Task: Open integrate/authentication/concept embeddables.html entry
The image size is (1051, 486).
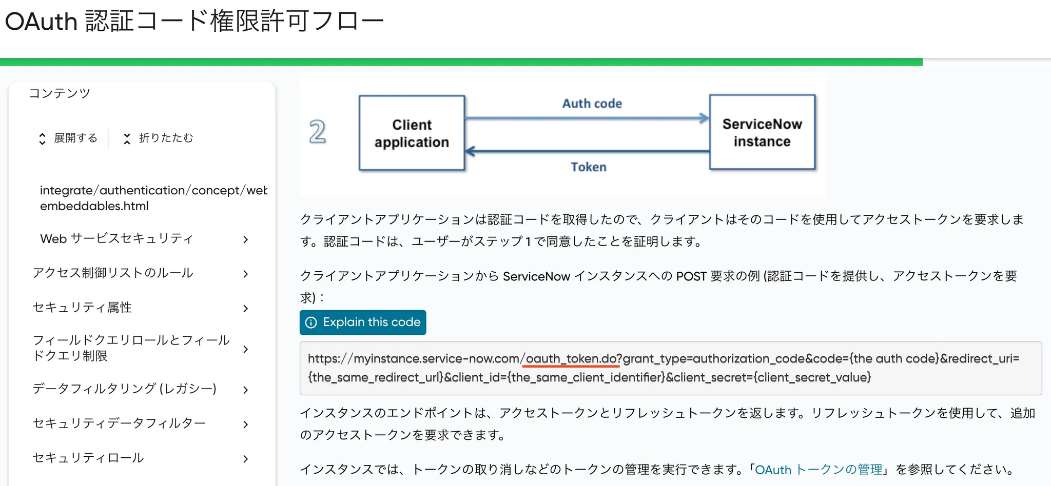Action: (153, 198)
